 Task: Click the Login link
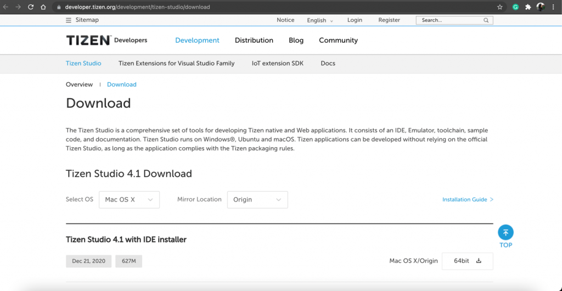[355, 20]
